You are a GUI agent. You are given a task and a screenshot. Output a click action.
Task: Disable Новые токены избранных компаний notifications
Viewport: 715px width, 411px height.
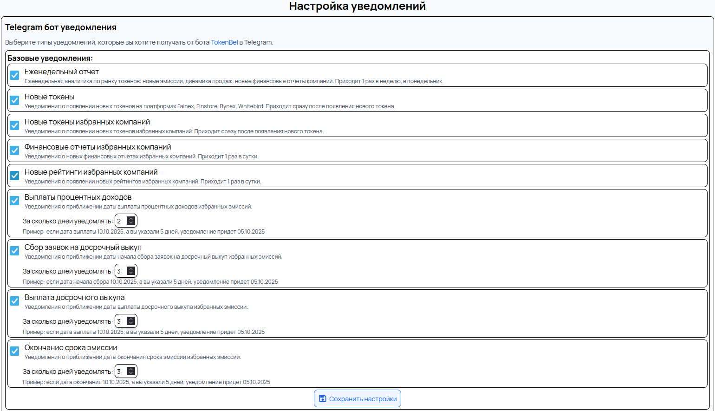[14, 125]
